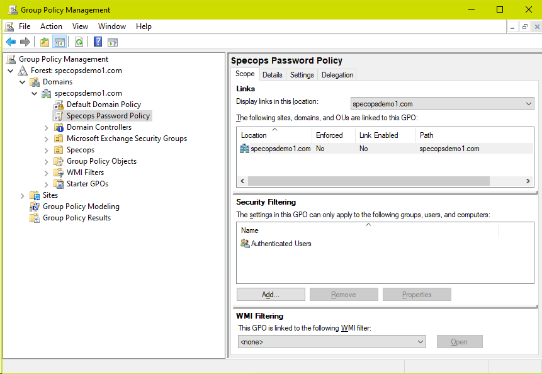Switch to the Delegation tab
Image resolution: width=542 pixels, height=374 pixels.
click(x=337, y=75)
